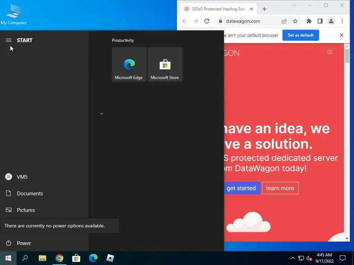Screen dimensions: 354x265
Task: Open the network status tray icon
Action: pos(301,258)
